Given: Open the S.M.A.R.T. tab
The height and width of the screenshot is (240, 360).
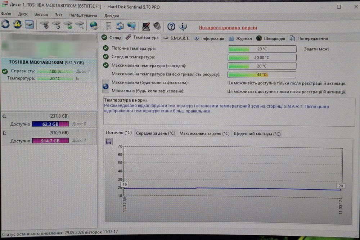Looking at the screenshot, I should click(x=176, y=38).
